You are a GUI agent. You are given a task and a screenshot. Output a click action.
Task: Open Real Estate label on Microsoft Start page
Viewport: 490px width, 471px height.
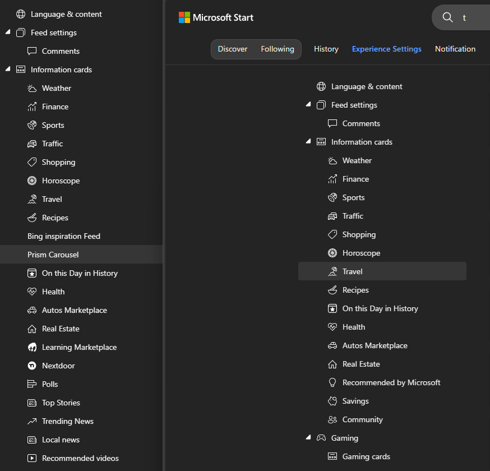click(x=361, y=364)
